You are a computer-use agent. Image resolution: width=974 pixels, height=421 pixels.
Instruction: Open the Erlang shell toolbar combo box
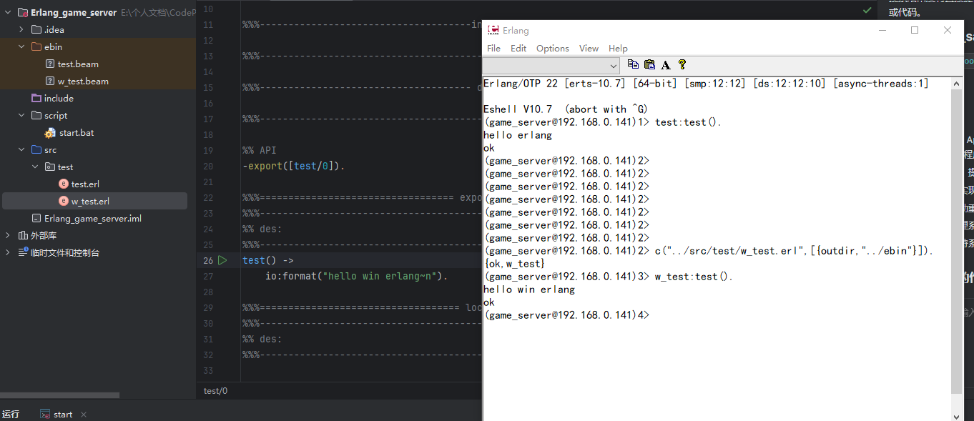[x=551, y=66]
